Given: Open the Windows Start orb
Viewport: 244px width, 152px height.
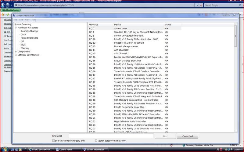Looking at the screenshot, I should (5, 149).
